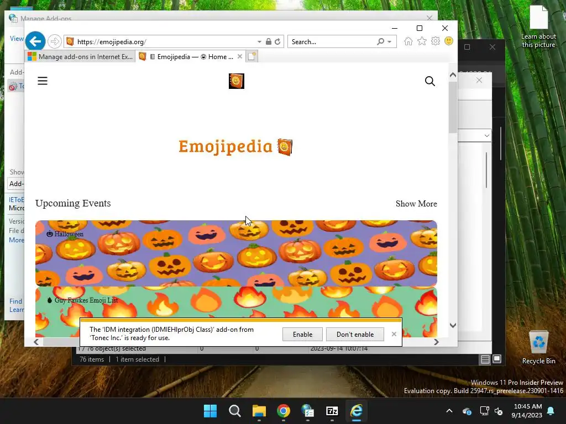Click the Internet Explorer taskbar icon
Viewport: 566px width, 424px height.
click(x=357, y=411)
